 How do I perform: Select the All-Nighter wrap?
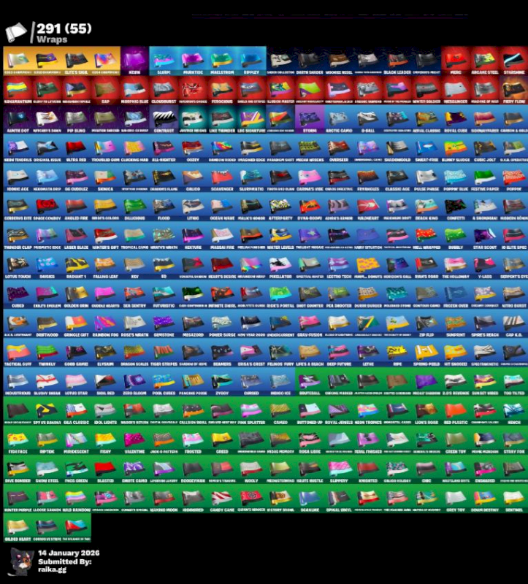coord(164,148)
